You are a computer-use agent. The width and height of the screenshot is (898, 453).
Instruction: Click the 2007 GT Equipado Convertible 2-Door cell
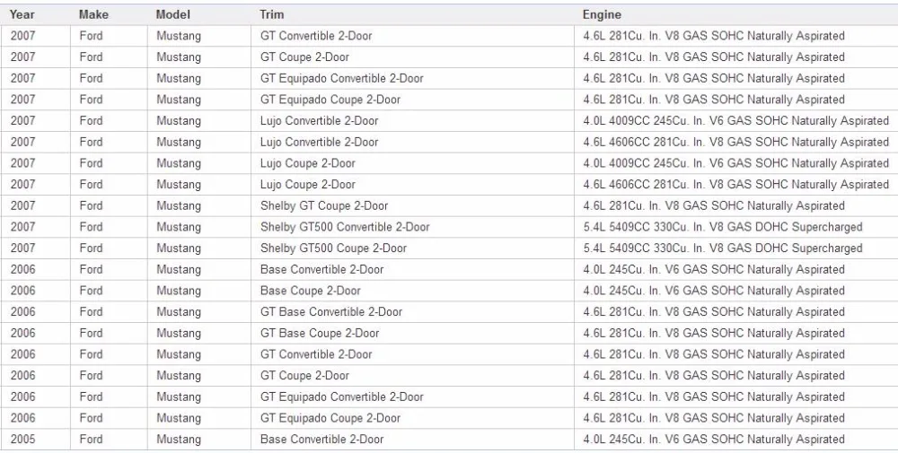pyautogui.click(x=412, y=78)
